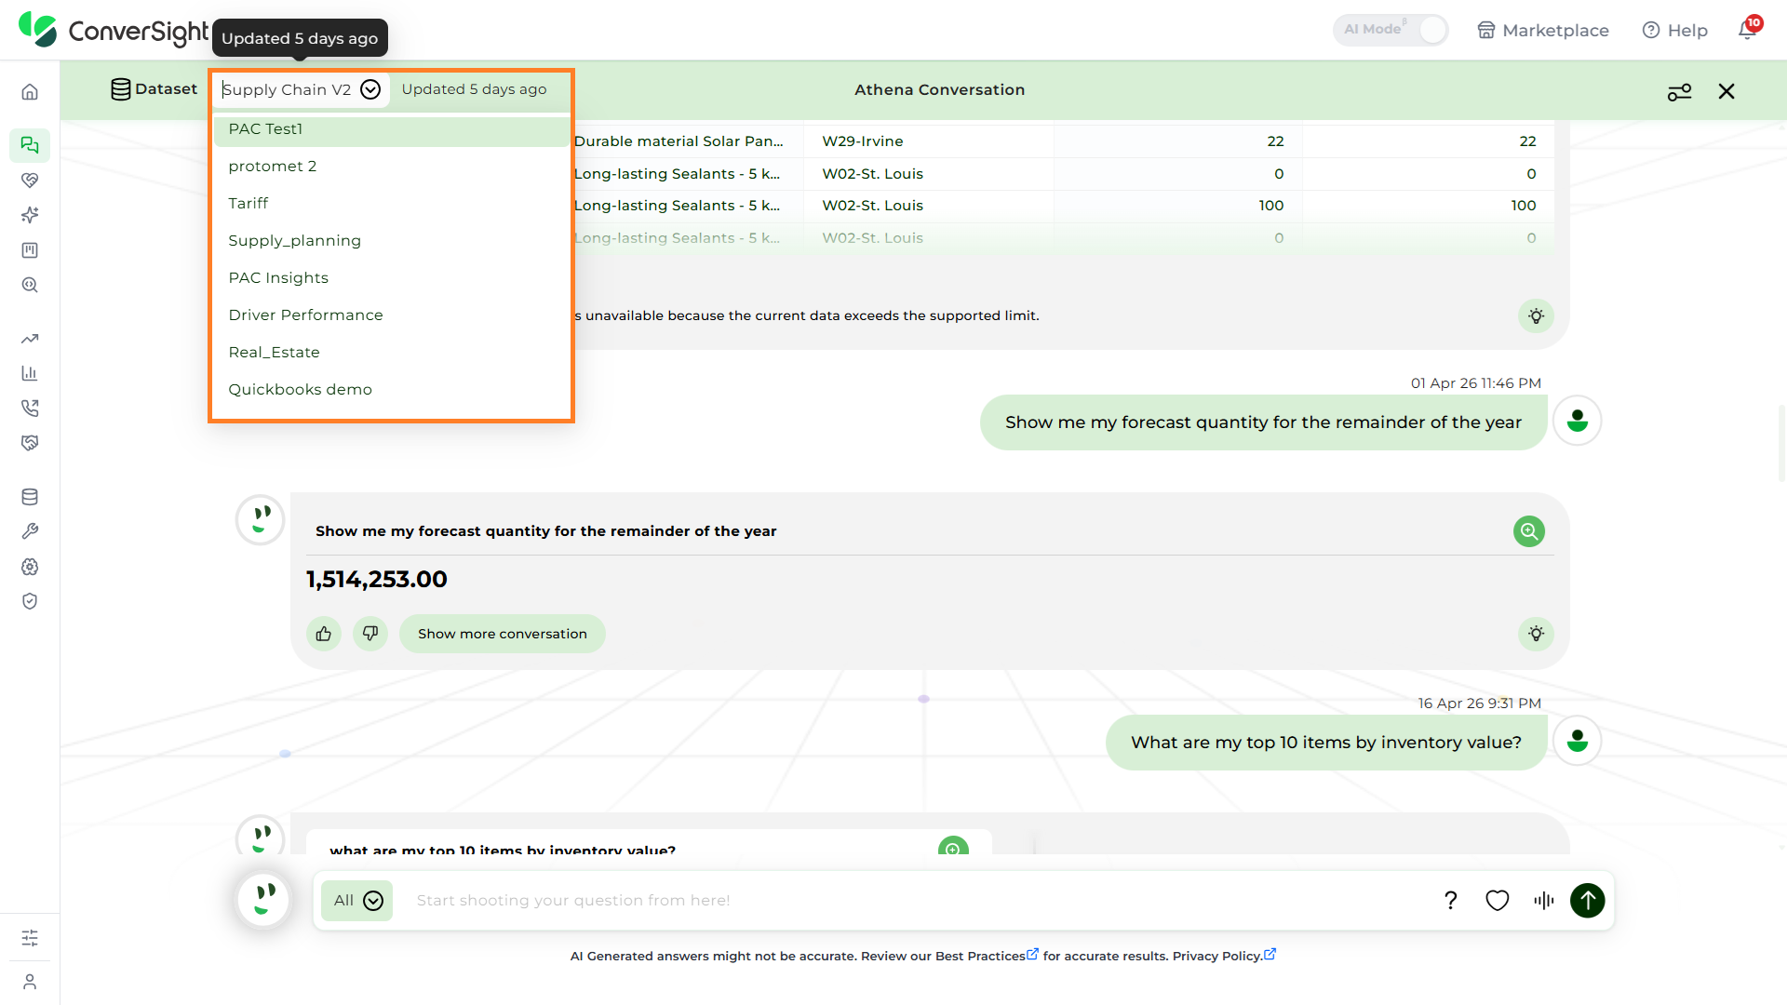Click the user bubble about top 10 items

1326,743
